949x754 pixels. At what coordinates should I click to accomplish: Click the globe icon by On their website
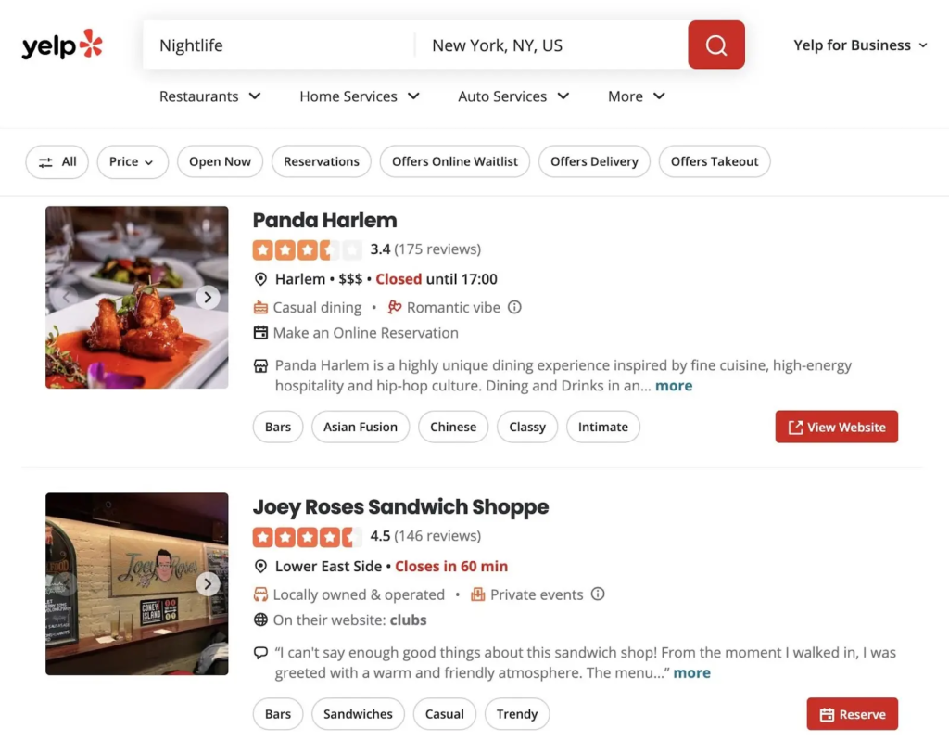(x=260, y=620)
